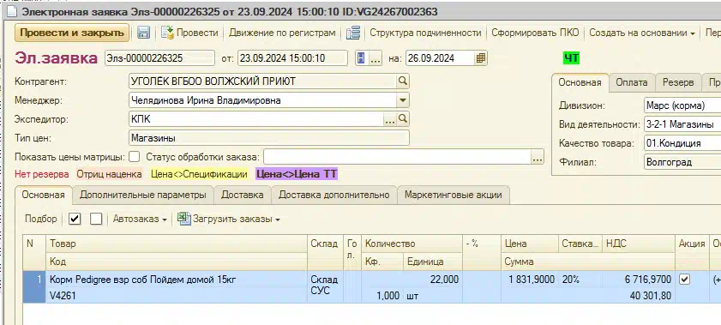Select product Корм Pedigree взр соб cell

point(177,279)
